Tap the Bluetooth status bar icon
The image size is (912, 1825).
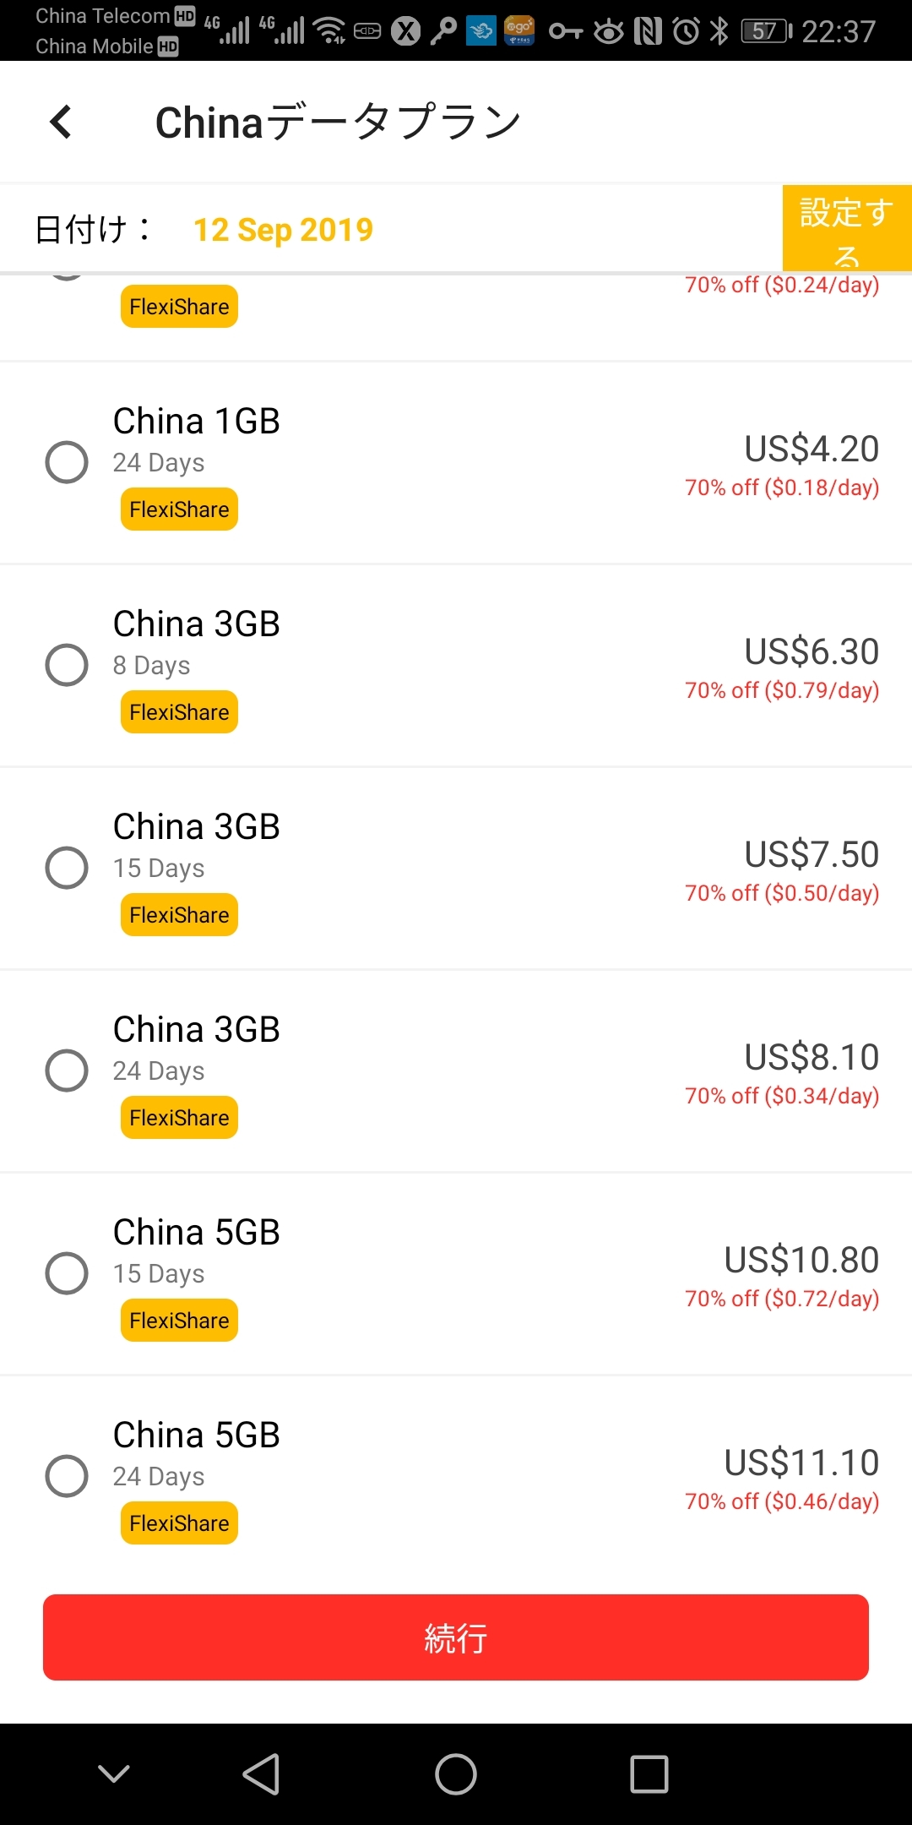pyautogui.click(x=719, y=31)
